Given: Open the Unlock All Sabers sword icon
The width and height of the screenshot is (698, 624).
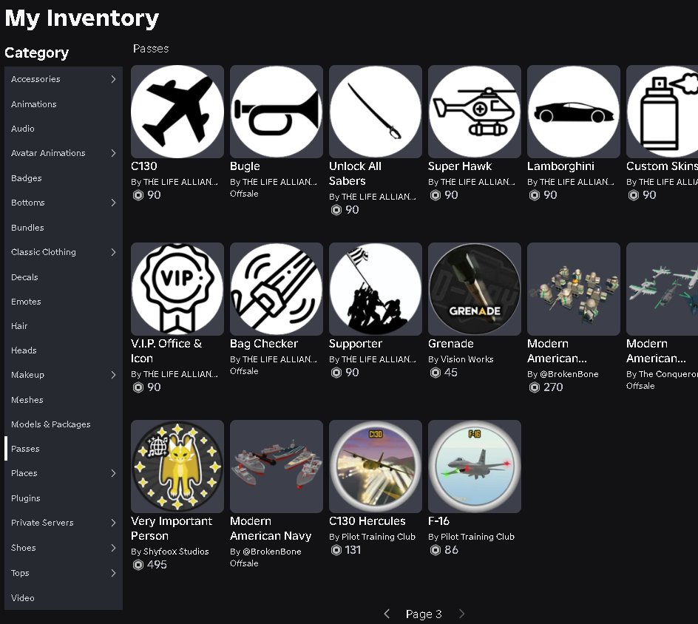Looking at the screenshot, I should tap(376, 112).
